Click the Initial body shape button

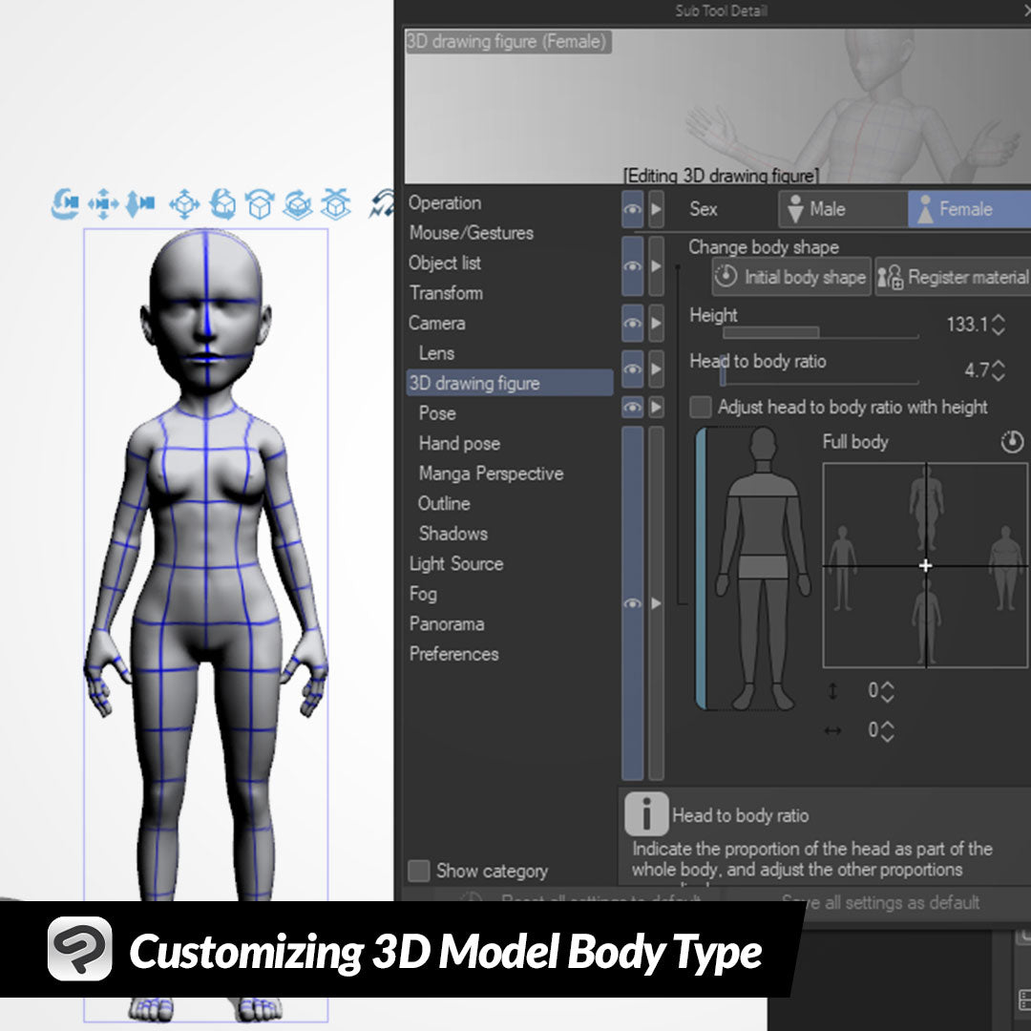tap(791, 277)
